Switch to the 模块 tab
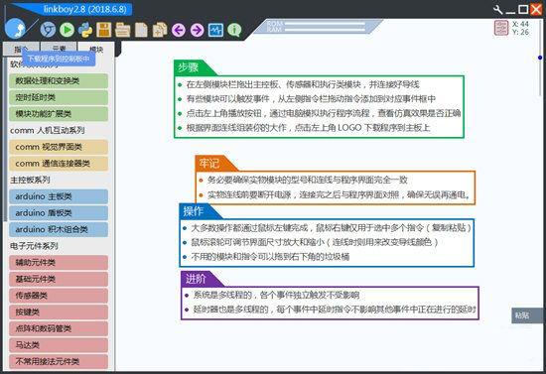 pos(96,49)
